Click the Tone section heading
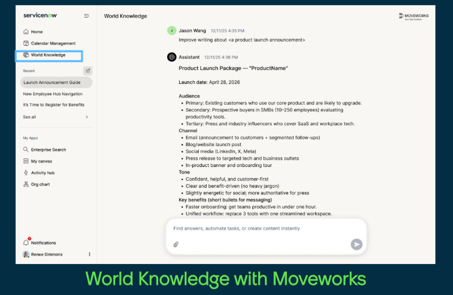 (184, 172)
